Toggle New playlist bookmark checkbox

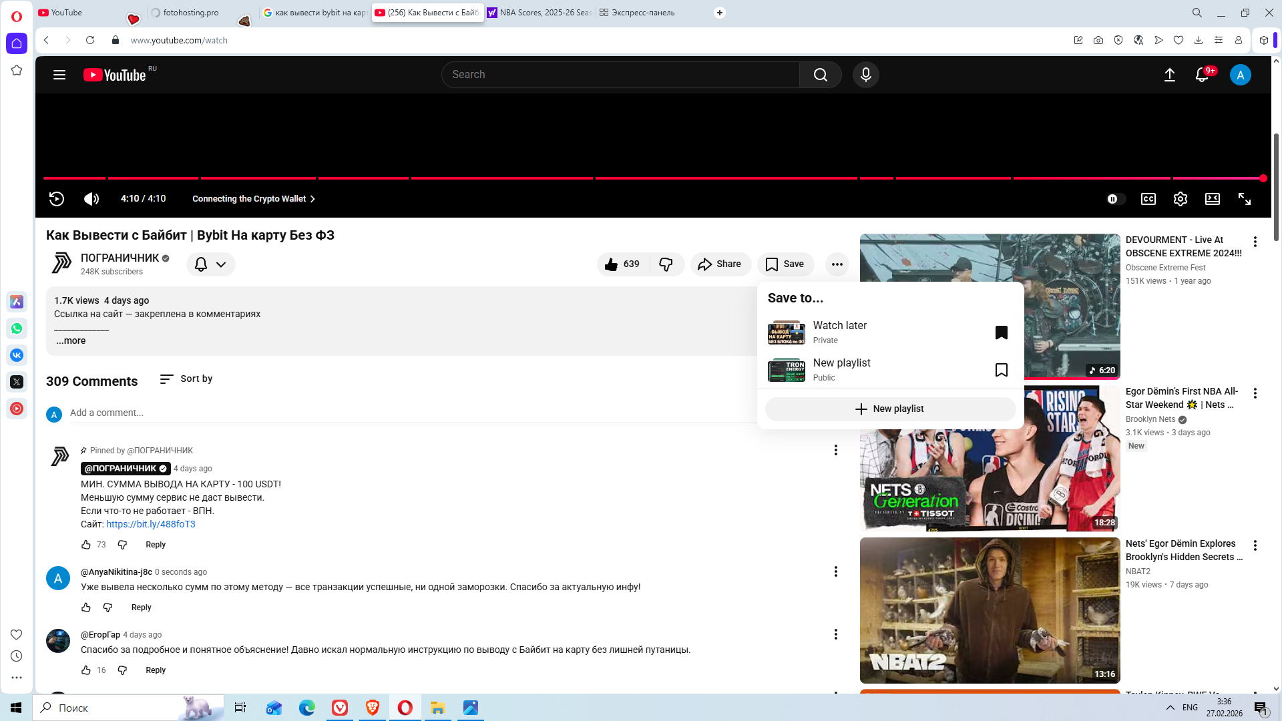[1001, 370]
